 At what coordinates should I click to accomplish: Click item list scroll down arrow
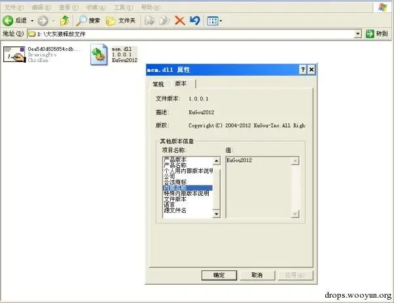[x=217, y=214]
